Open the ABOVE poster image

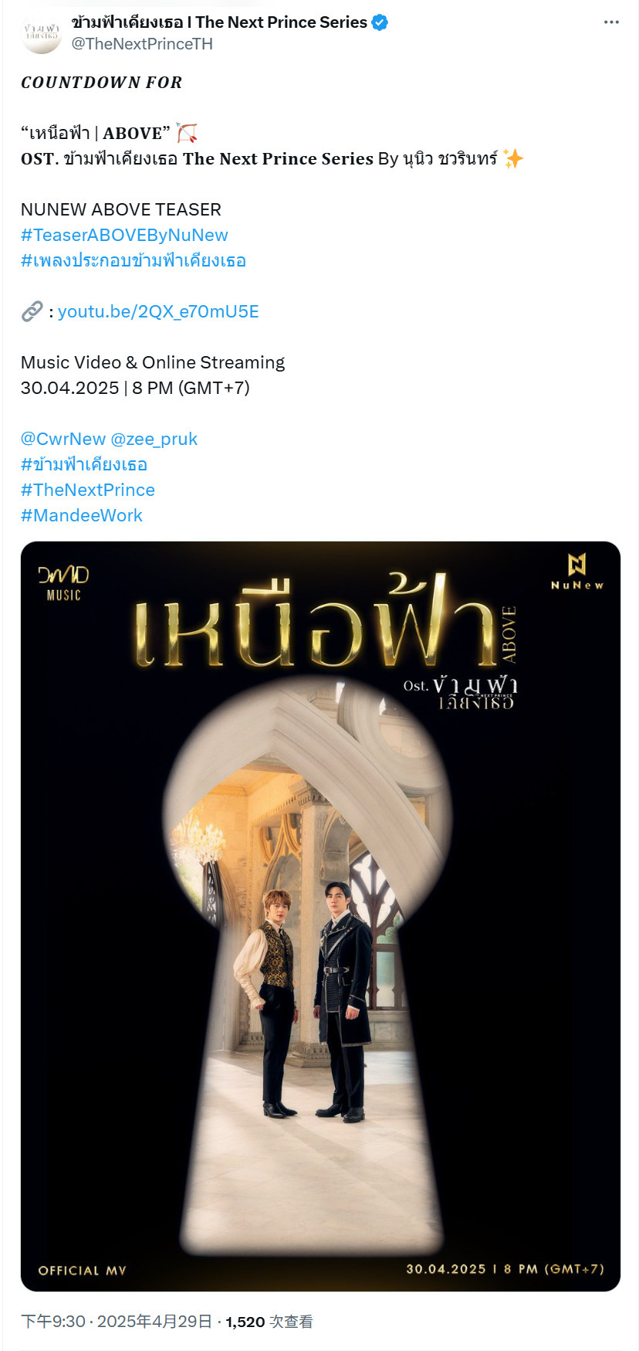[x=320, y=916]
